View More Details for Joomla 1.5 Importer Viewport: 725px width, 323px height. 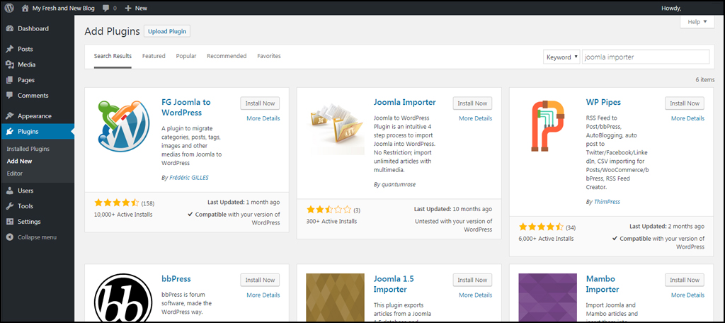click(475, 295)
